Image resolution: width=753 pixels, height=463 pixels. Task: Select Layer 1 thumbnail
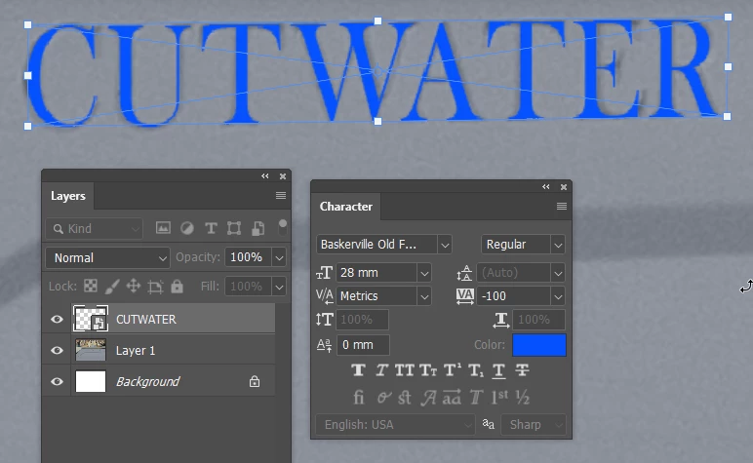point(91,350)
